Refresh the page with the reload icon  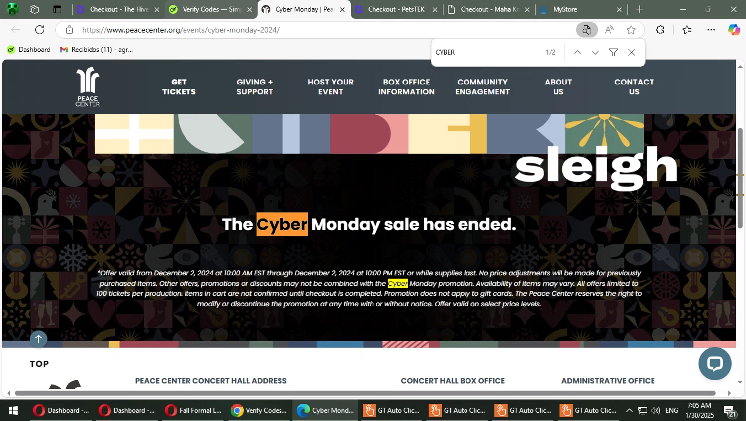tap(40, 30)
